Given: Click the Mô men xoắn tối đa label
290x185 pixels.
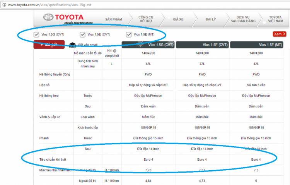Looking at the screenshot, I should [88, 53].
